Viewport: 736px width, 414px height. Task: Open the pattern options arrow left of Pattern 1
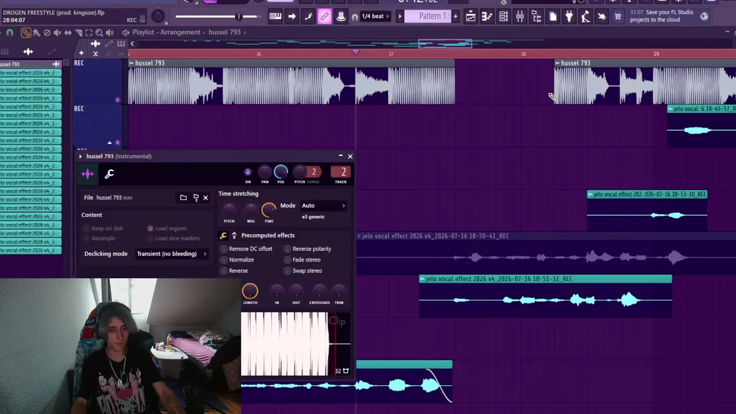pos(400,17)
